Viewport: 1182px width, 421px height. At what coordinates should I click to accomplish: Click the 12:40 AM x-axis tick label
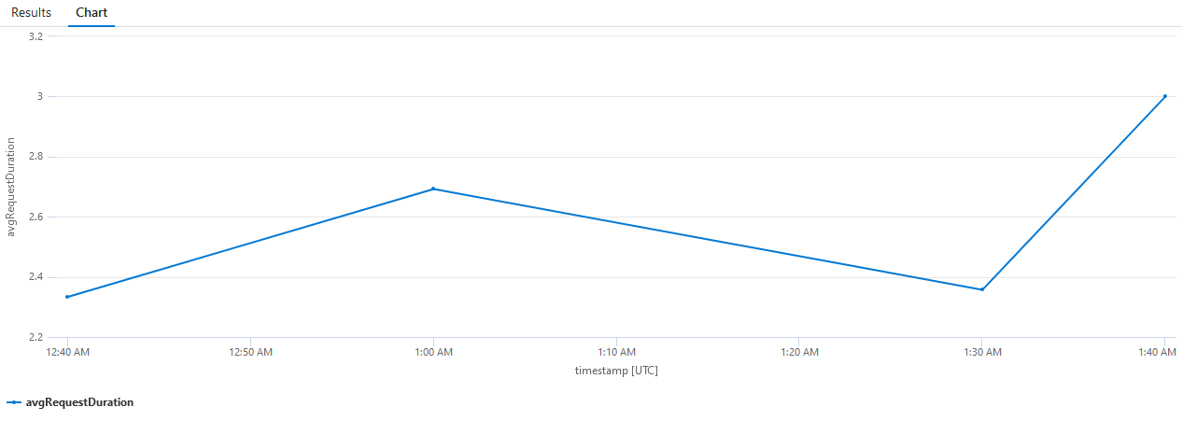pos(67,352)
